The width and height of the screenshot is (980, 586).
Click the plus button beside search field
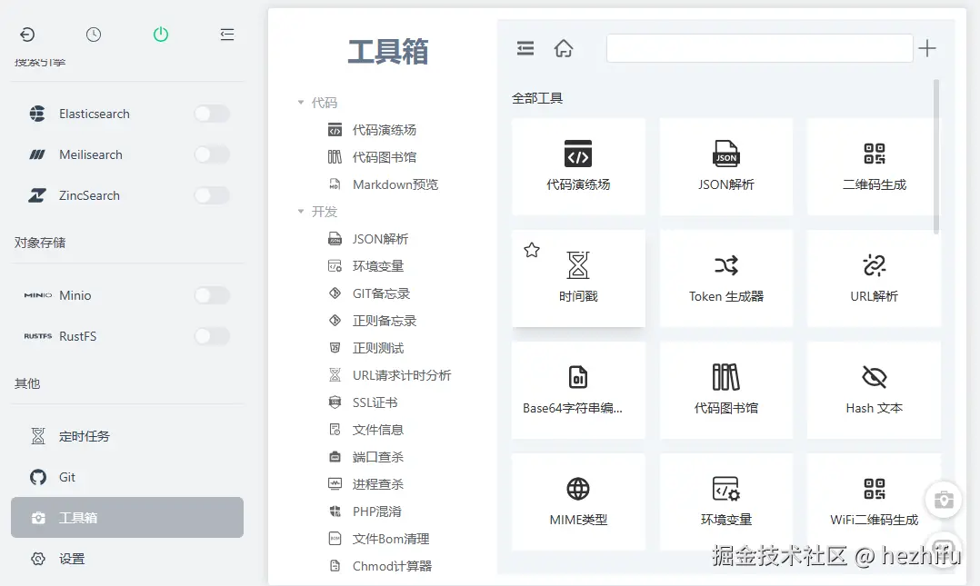[927, 48]
